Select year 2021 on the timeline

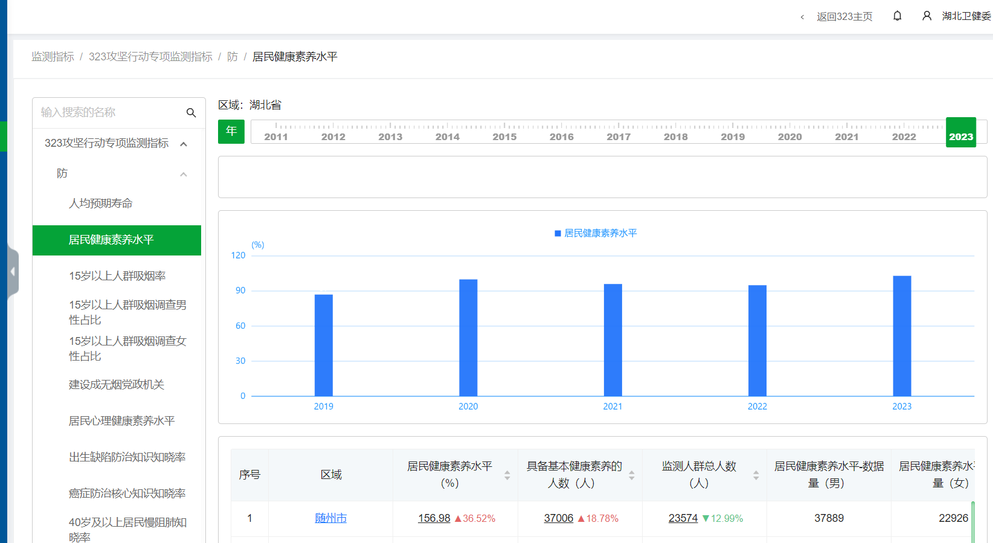point(847,137)
